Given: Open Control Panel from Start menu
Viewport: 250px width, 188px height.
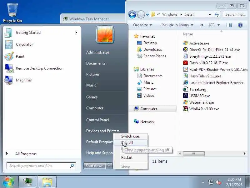Looking at the screenshot, I should 97,120.
